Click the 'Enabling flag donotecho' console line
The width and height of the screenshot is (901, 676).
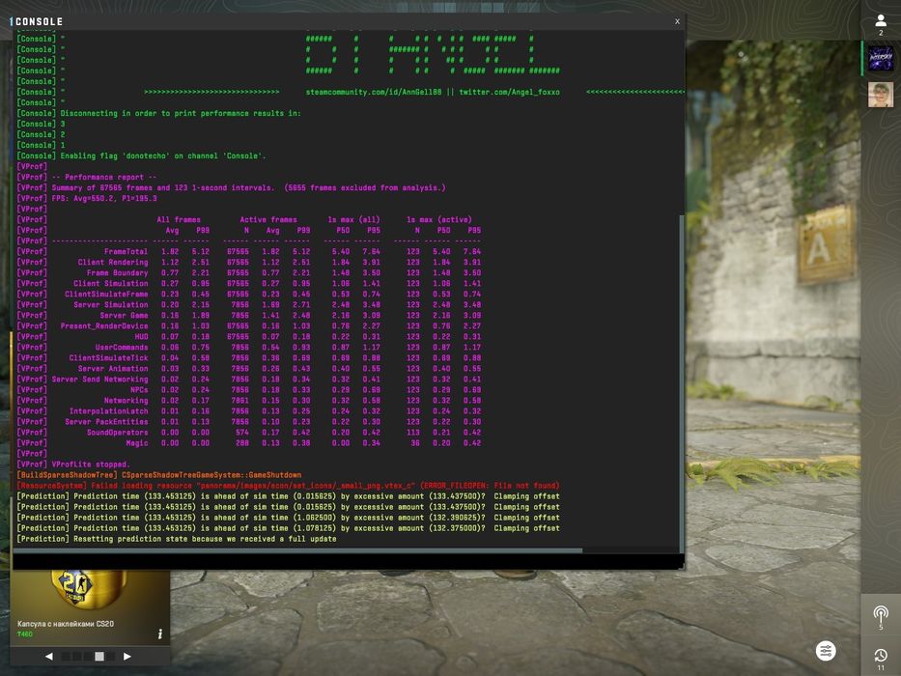(141, 155)
